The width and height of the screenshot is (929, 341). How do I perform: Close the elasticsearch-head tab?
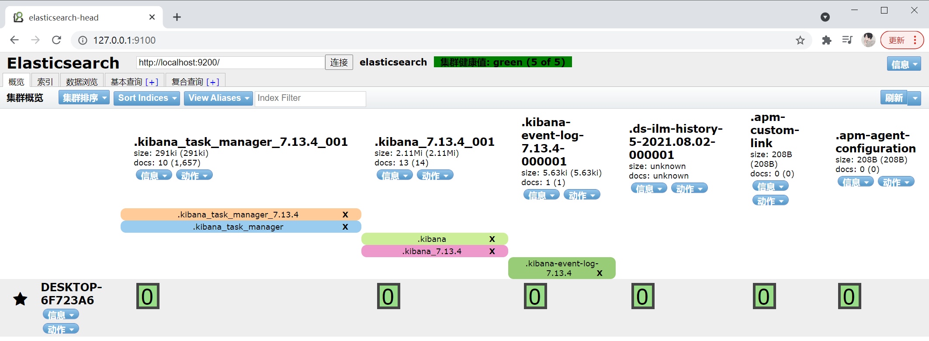152,17
